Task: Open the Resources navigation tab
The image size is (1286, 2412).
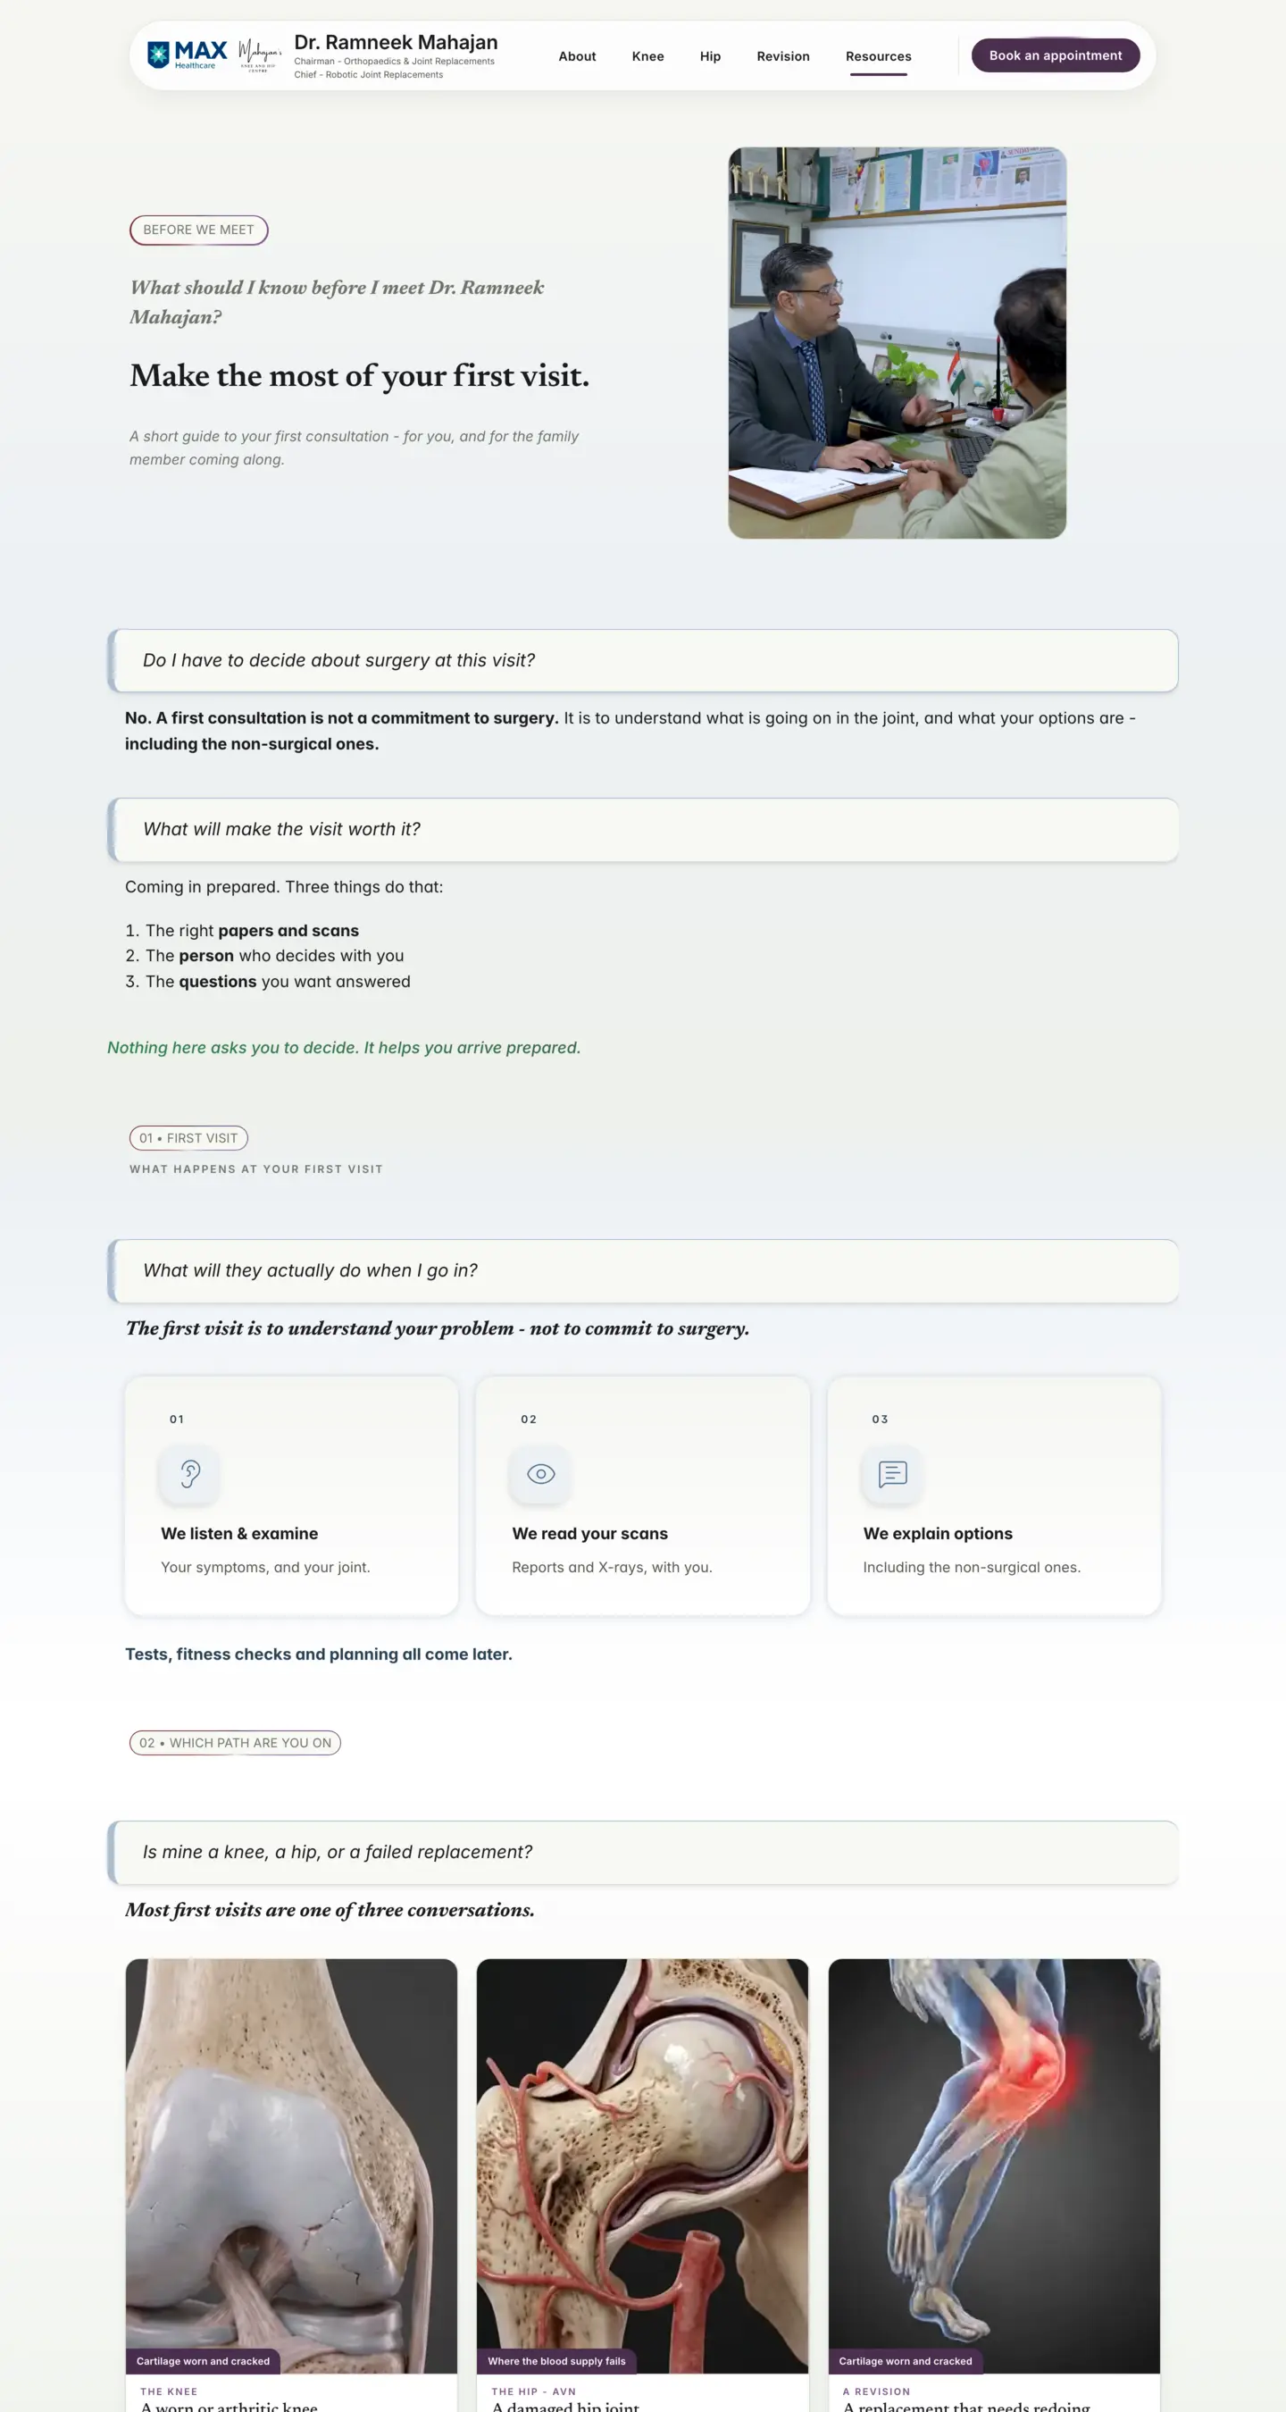Action: pos(878,56)
